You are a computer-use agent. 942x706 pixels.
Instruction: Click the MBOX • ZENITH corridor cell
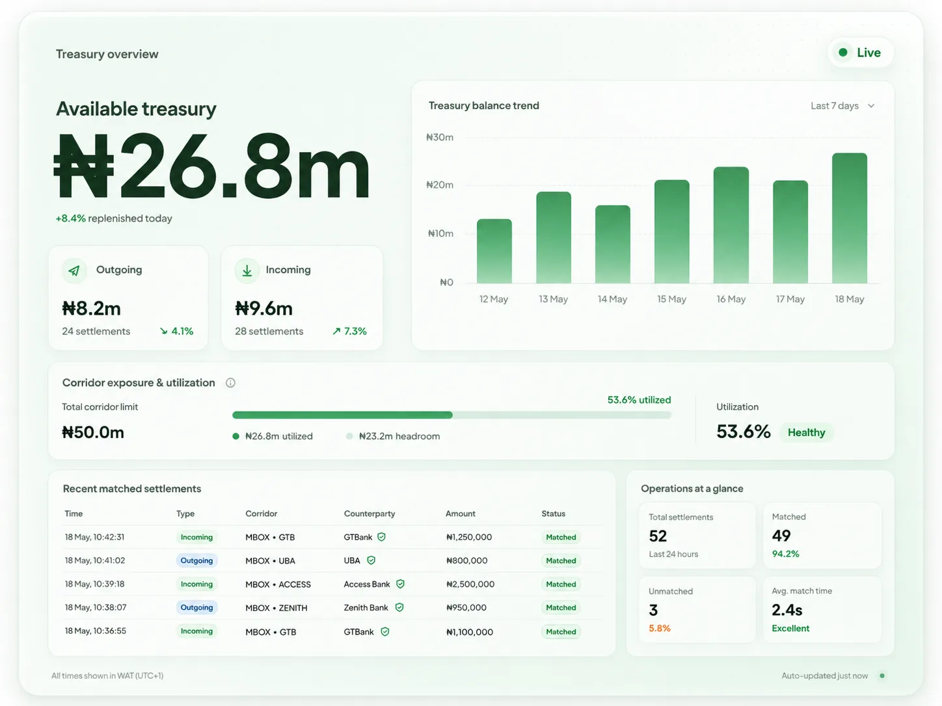click(x=276, y=608)
